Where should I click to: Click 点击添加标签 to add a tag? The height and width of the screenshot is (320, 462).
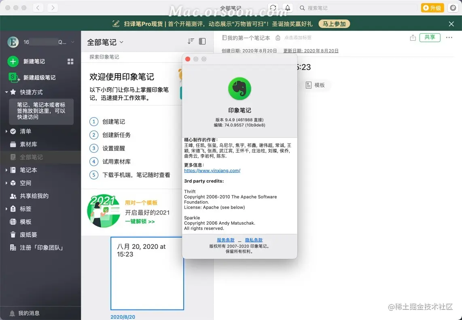click(298, 38)
